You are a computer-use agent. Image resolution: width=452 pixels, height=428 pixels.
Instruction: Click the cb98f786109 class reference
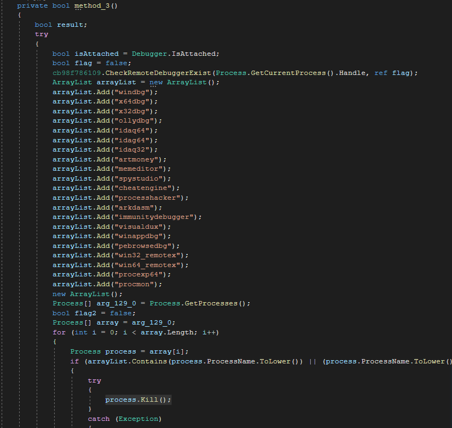point(77,73)
